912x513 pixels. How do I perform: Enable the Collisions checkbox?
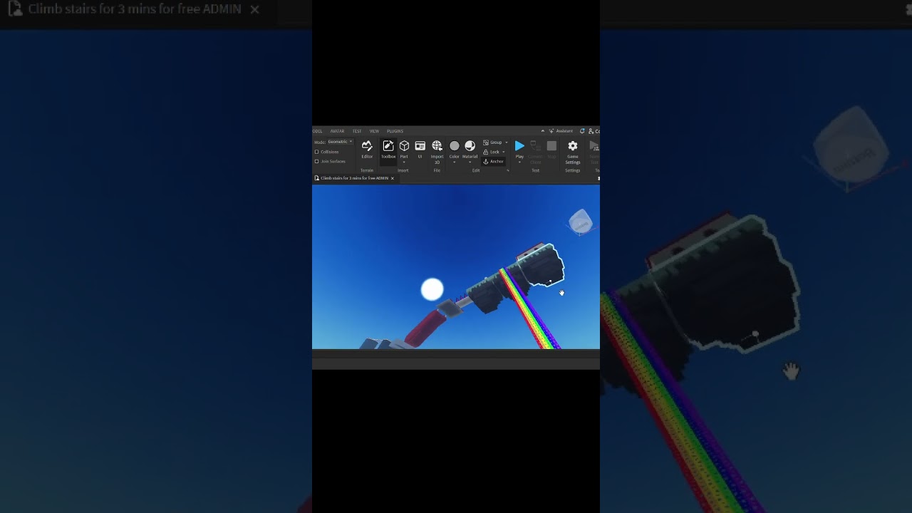pyautogui.click(x=316, y=152)
